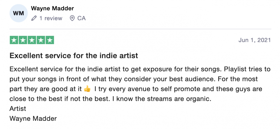The width and height of the screenshot is (280, 129).
Task: Open the review title 'Excellent service for the indie artist'
Action: (x=74, y=56)
